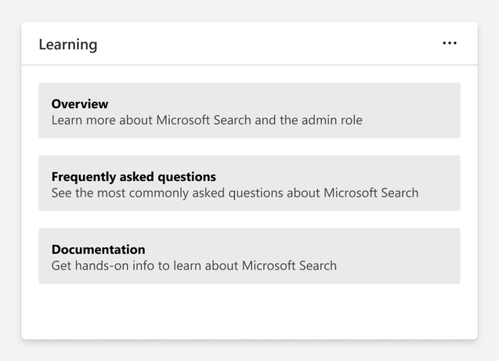Click the bold Documentation heading
This screenshot has width=499, height=361.
tap(98, 249)
